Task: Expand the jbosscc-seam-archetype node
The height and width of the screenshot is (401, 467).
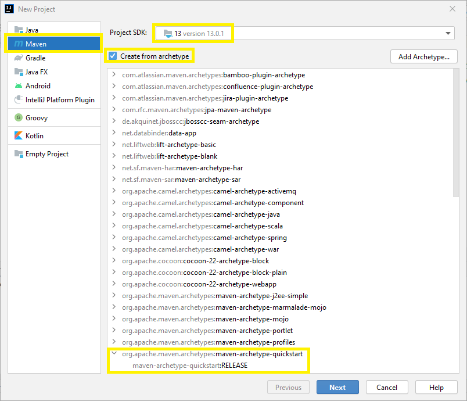Action: coord(114,121)
